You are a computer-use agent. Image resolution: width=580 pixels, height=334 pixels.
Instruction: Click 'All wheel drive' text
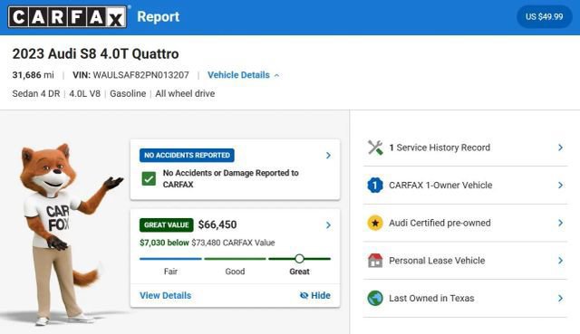click(185, 94)
